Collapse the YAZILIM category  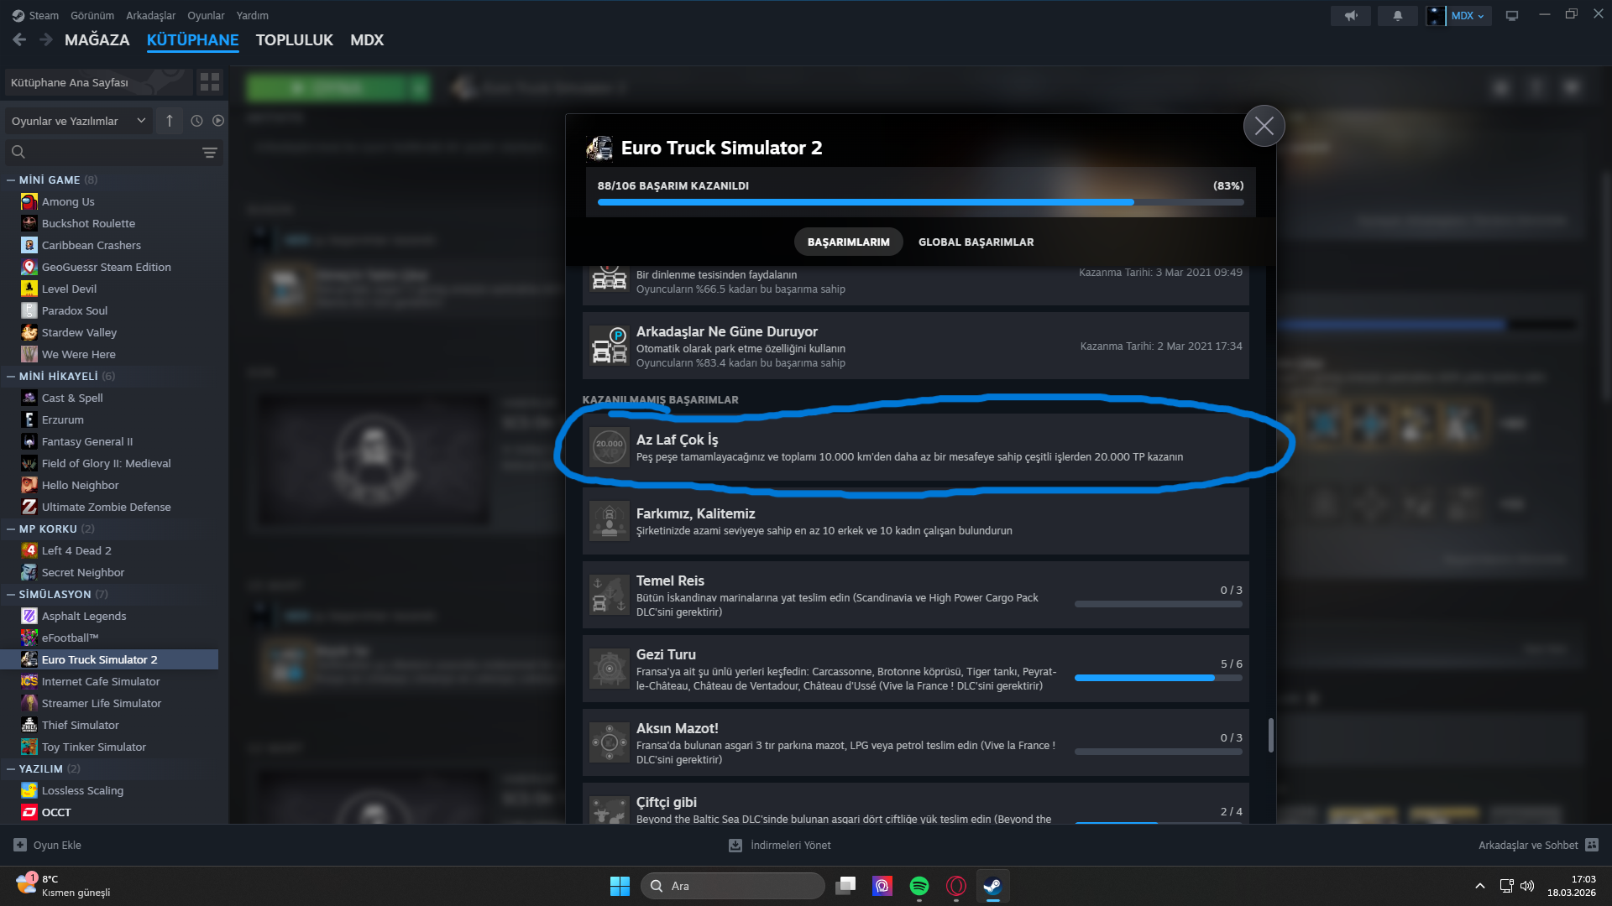pos(11,768)
